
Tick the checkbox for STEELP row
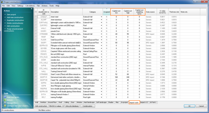pyautogui.click(x=36, y=17)
